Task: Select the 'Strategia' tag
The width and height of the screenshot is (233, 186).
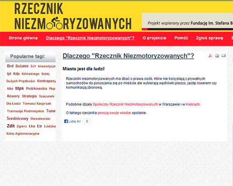Action: point(29,96)
